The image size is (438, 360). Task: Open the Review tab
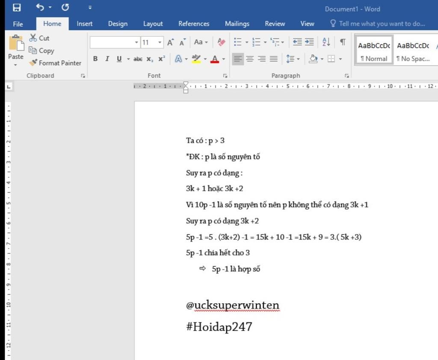(275, 24)
